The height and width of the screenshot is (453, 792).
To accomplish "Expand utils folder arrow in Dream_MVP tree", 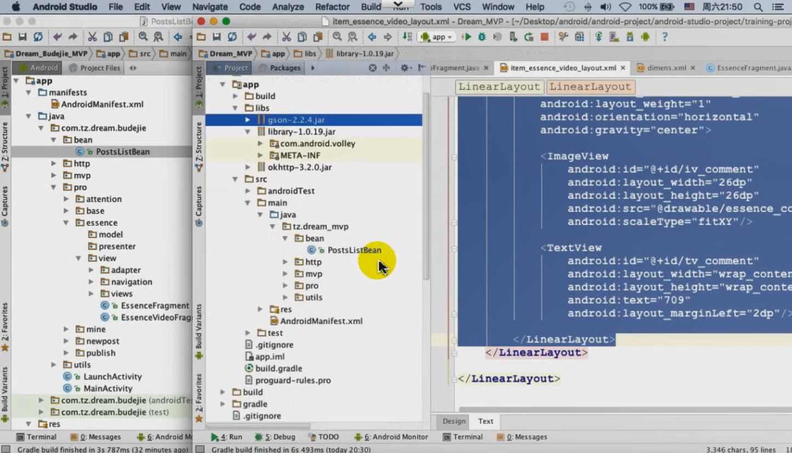I will 285,297.
